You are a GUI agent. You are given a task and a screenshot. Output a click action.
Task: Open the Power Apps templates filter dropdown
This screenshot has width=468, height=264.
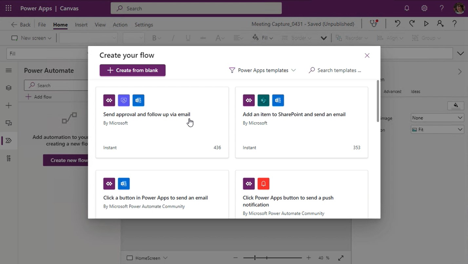262,70
